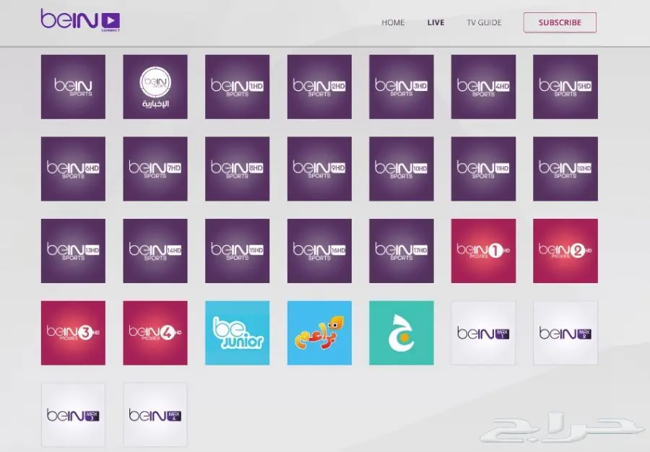
Task: Open beIN Movies 4 HD channel
Action: 155,333
